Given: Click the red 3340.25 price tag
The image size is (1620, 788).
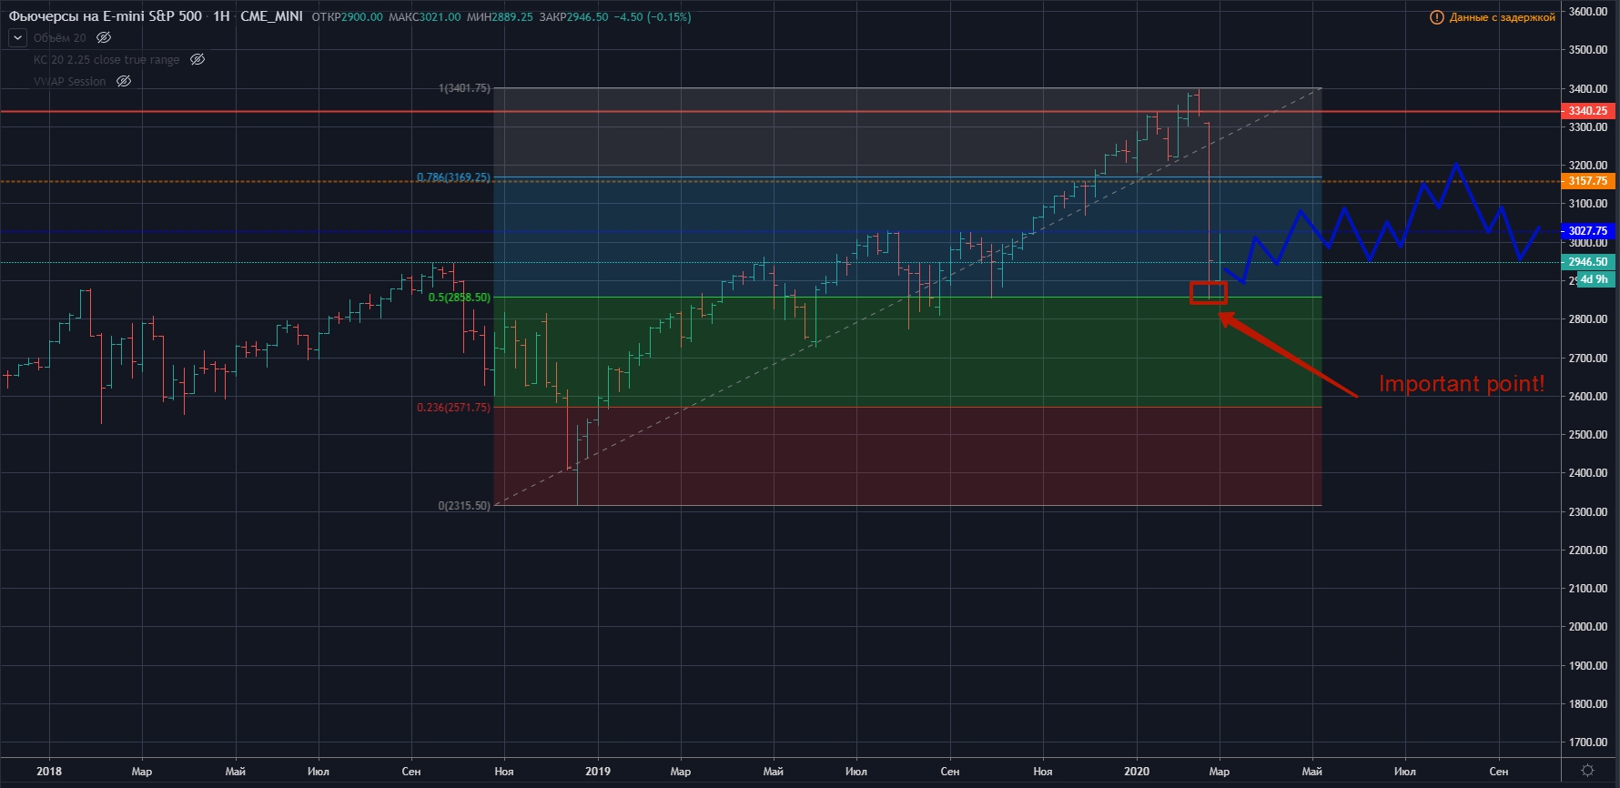Looking at the screenshot, I should click(x=1588, y=111).
